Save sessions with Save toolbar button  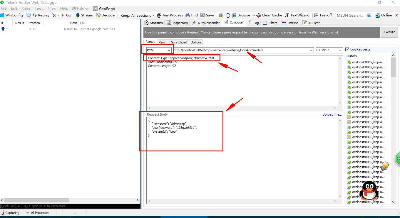(207, 15)
